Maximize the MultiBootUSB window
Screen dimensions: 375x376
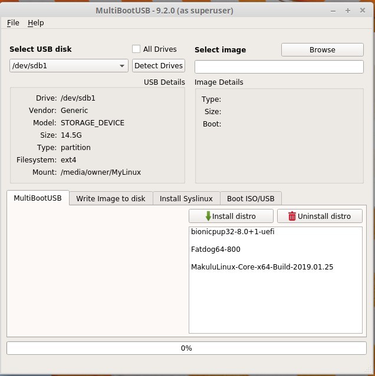(348, 11)
